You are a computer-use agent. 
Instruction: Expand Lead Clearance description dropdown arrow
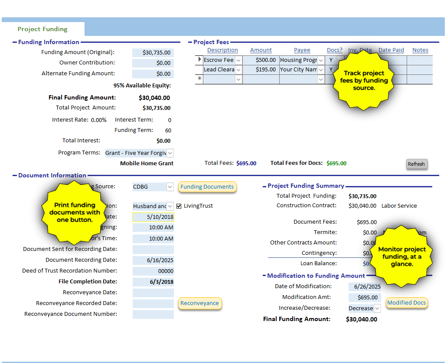pyautogui.click(x=238, y=70)
